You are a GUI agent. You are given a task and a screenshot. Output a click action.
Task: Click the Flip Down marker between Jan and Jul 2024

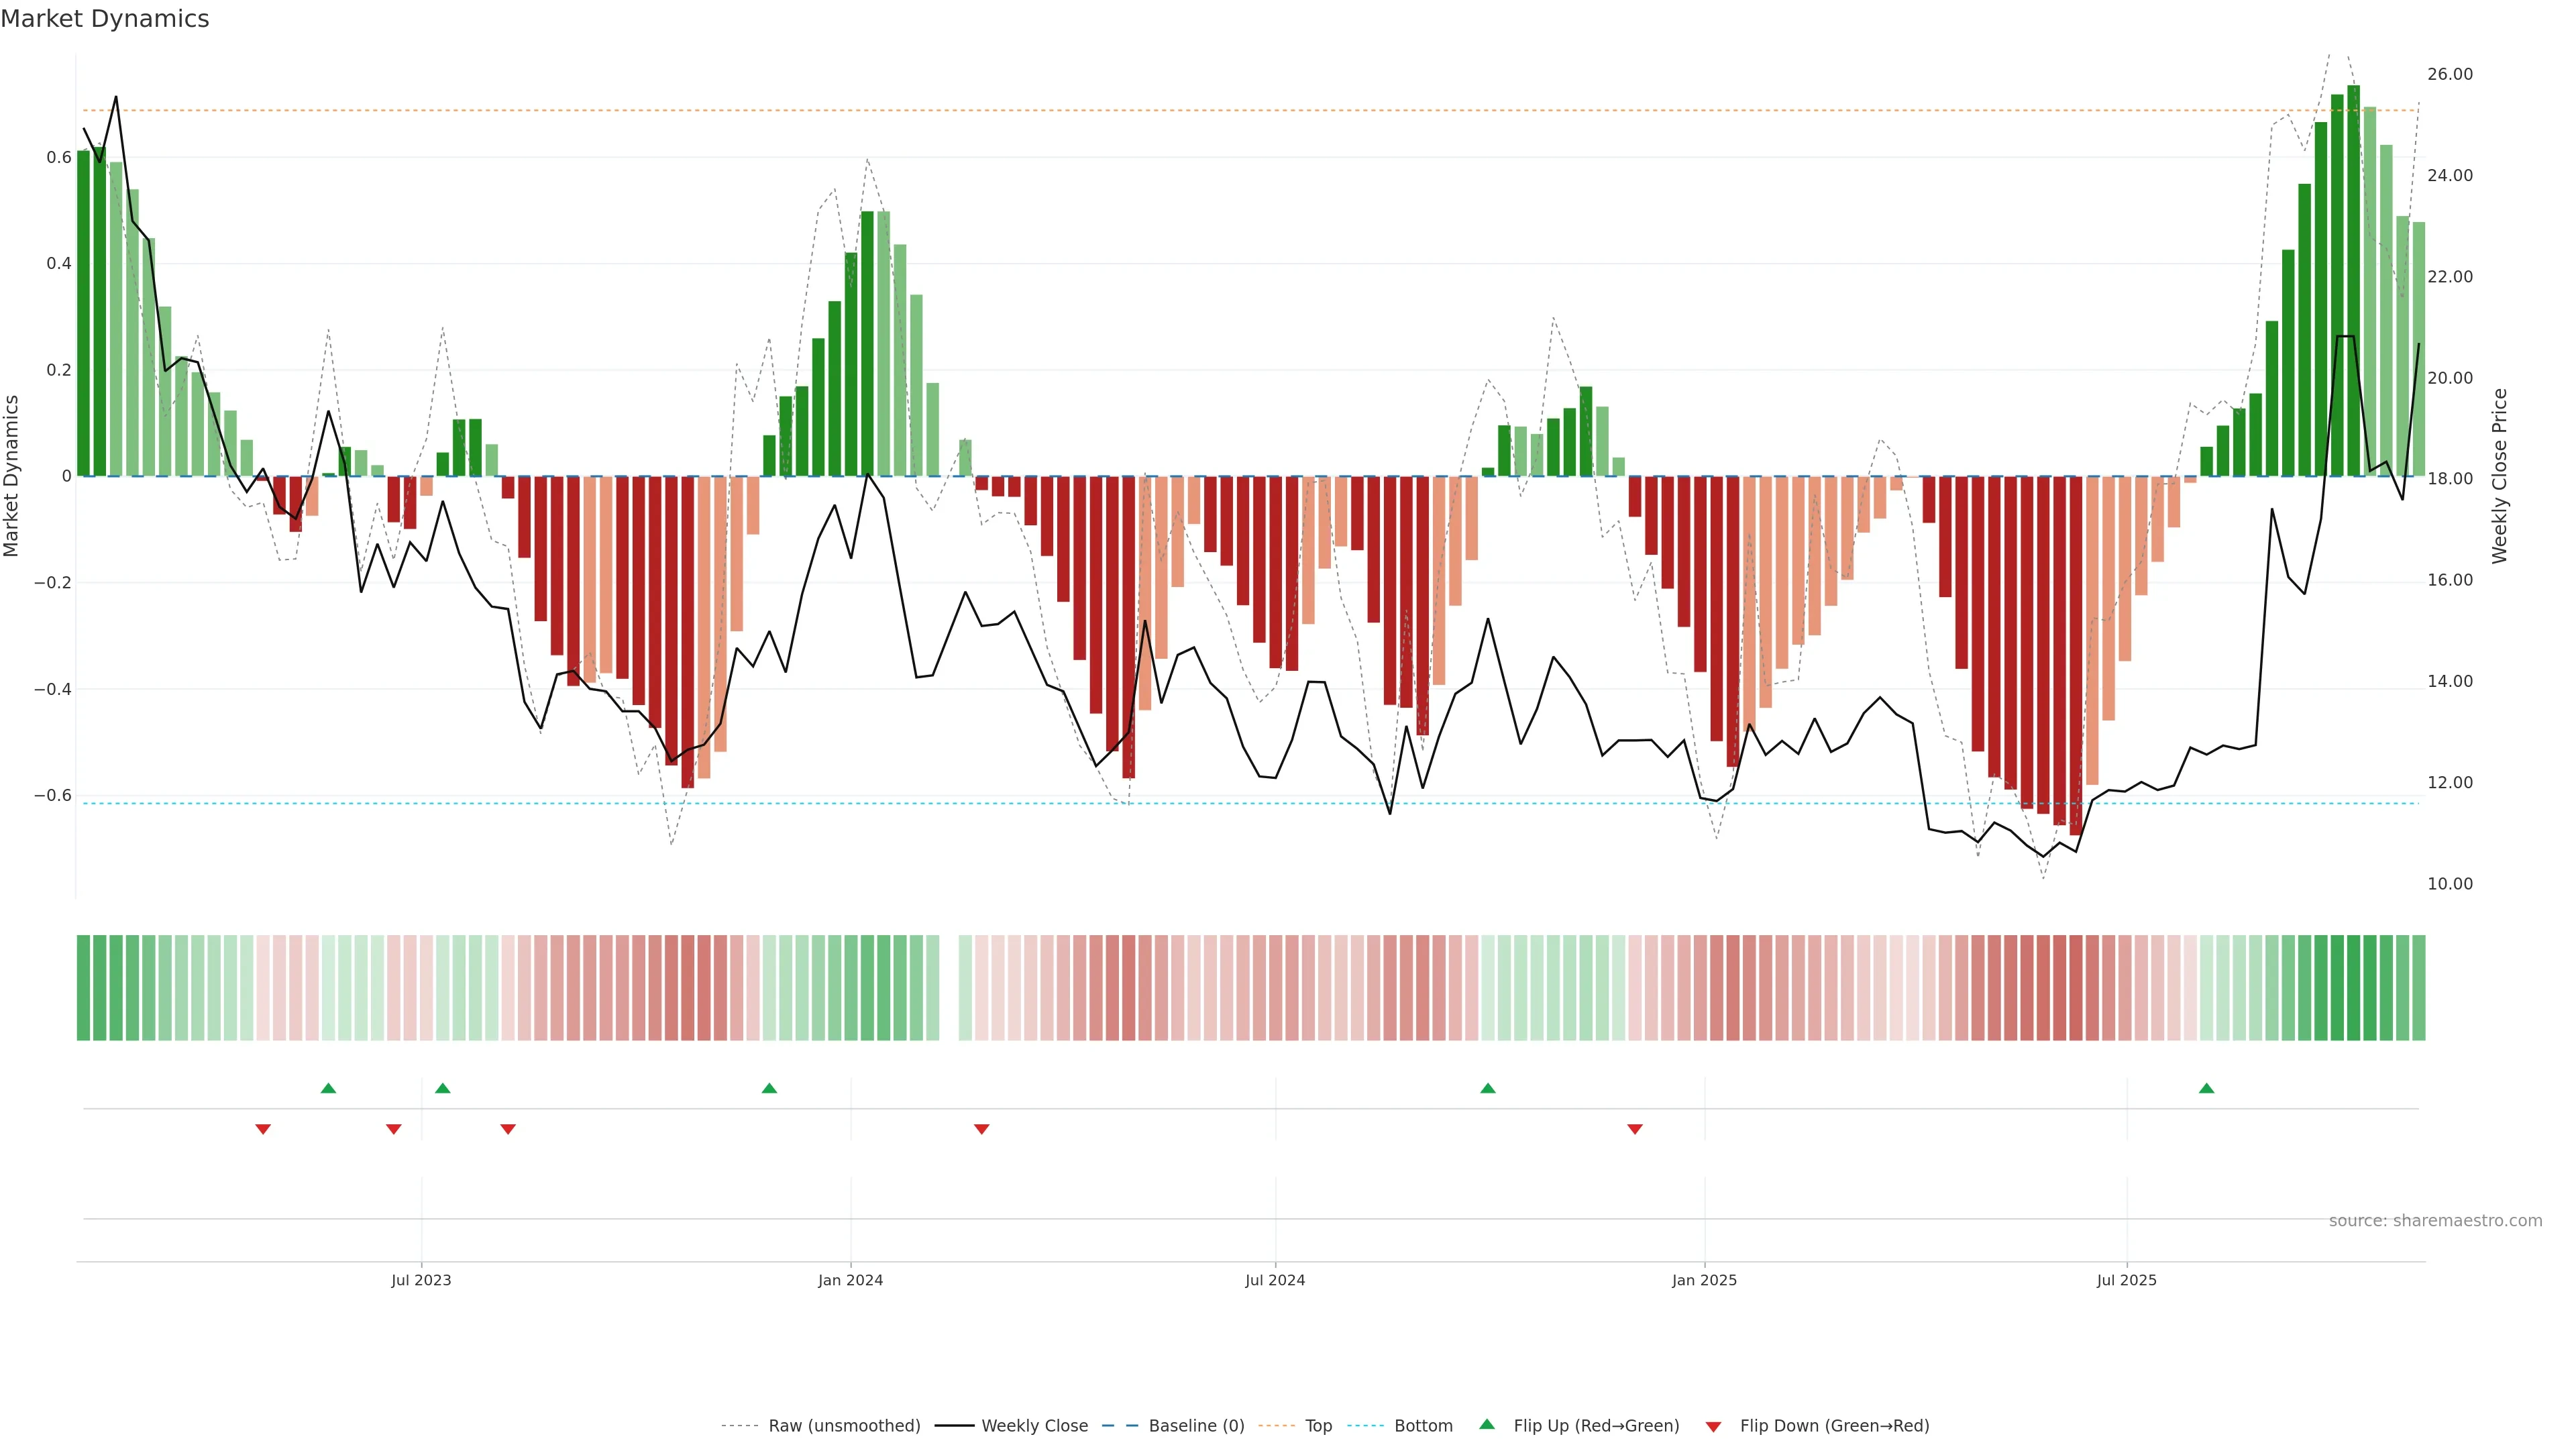click(x=981, y=1129)
